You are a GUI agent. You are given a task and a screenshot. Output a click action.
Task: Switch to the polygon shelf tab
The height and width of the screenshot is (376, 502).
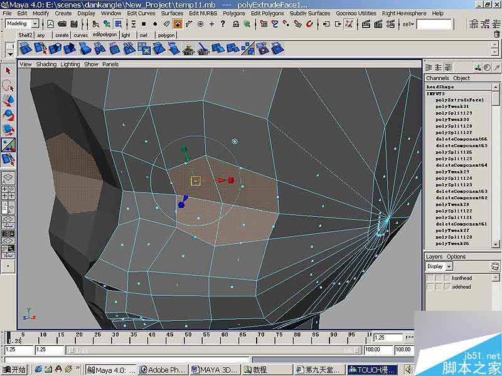(x=166, y=35)
